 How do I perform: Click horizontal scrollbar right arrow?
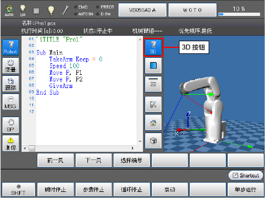pos(132,148)
